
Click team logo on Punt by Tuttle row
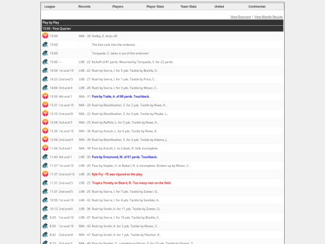tap(45, 96)
